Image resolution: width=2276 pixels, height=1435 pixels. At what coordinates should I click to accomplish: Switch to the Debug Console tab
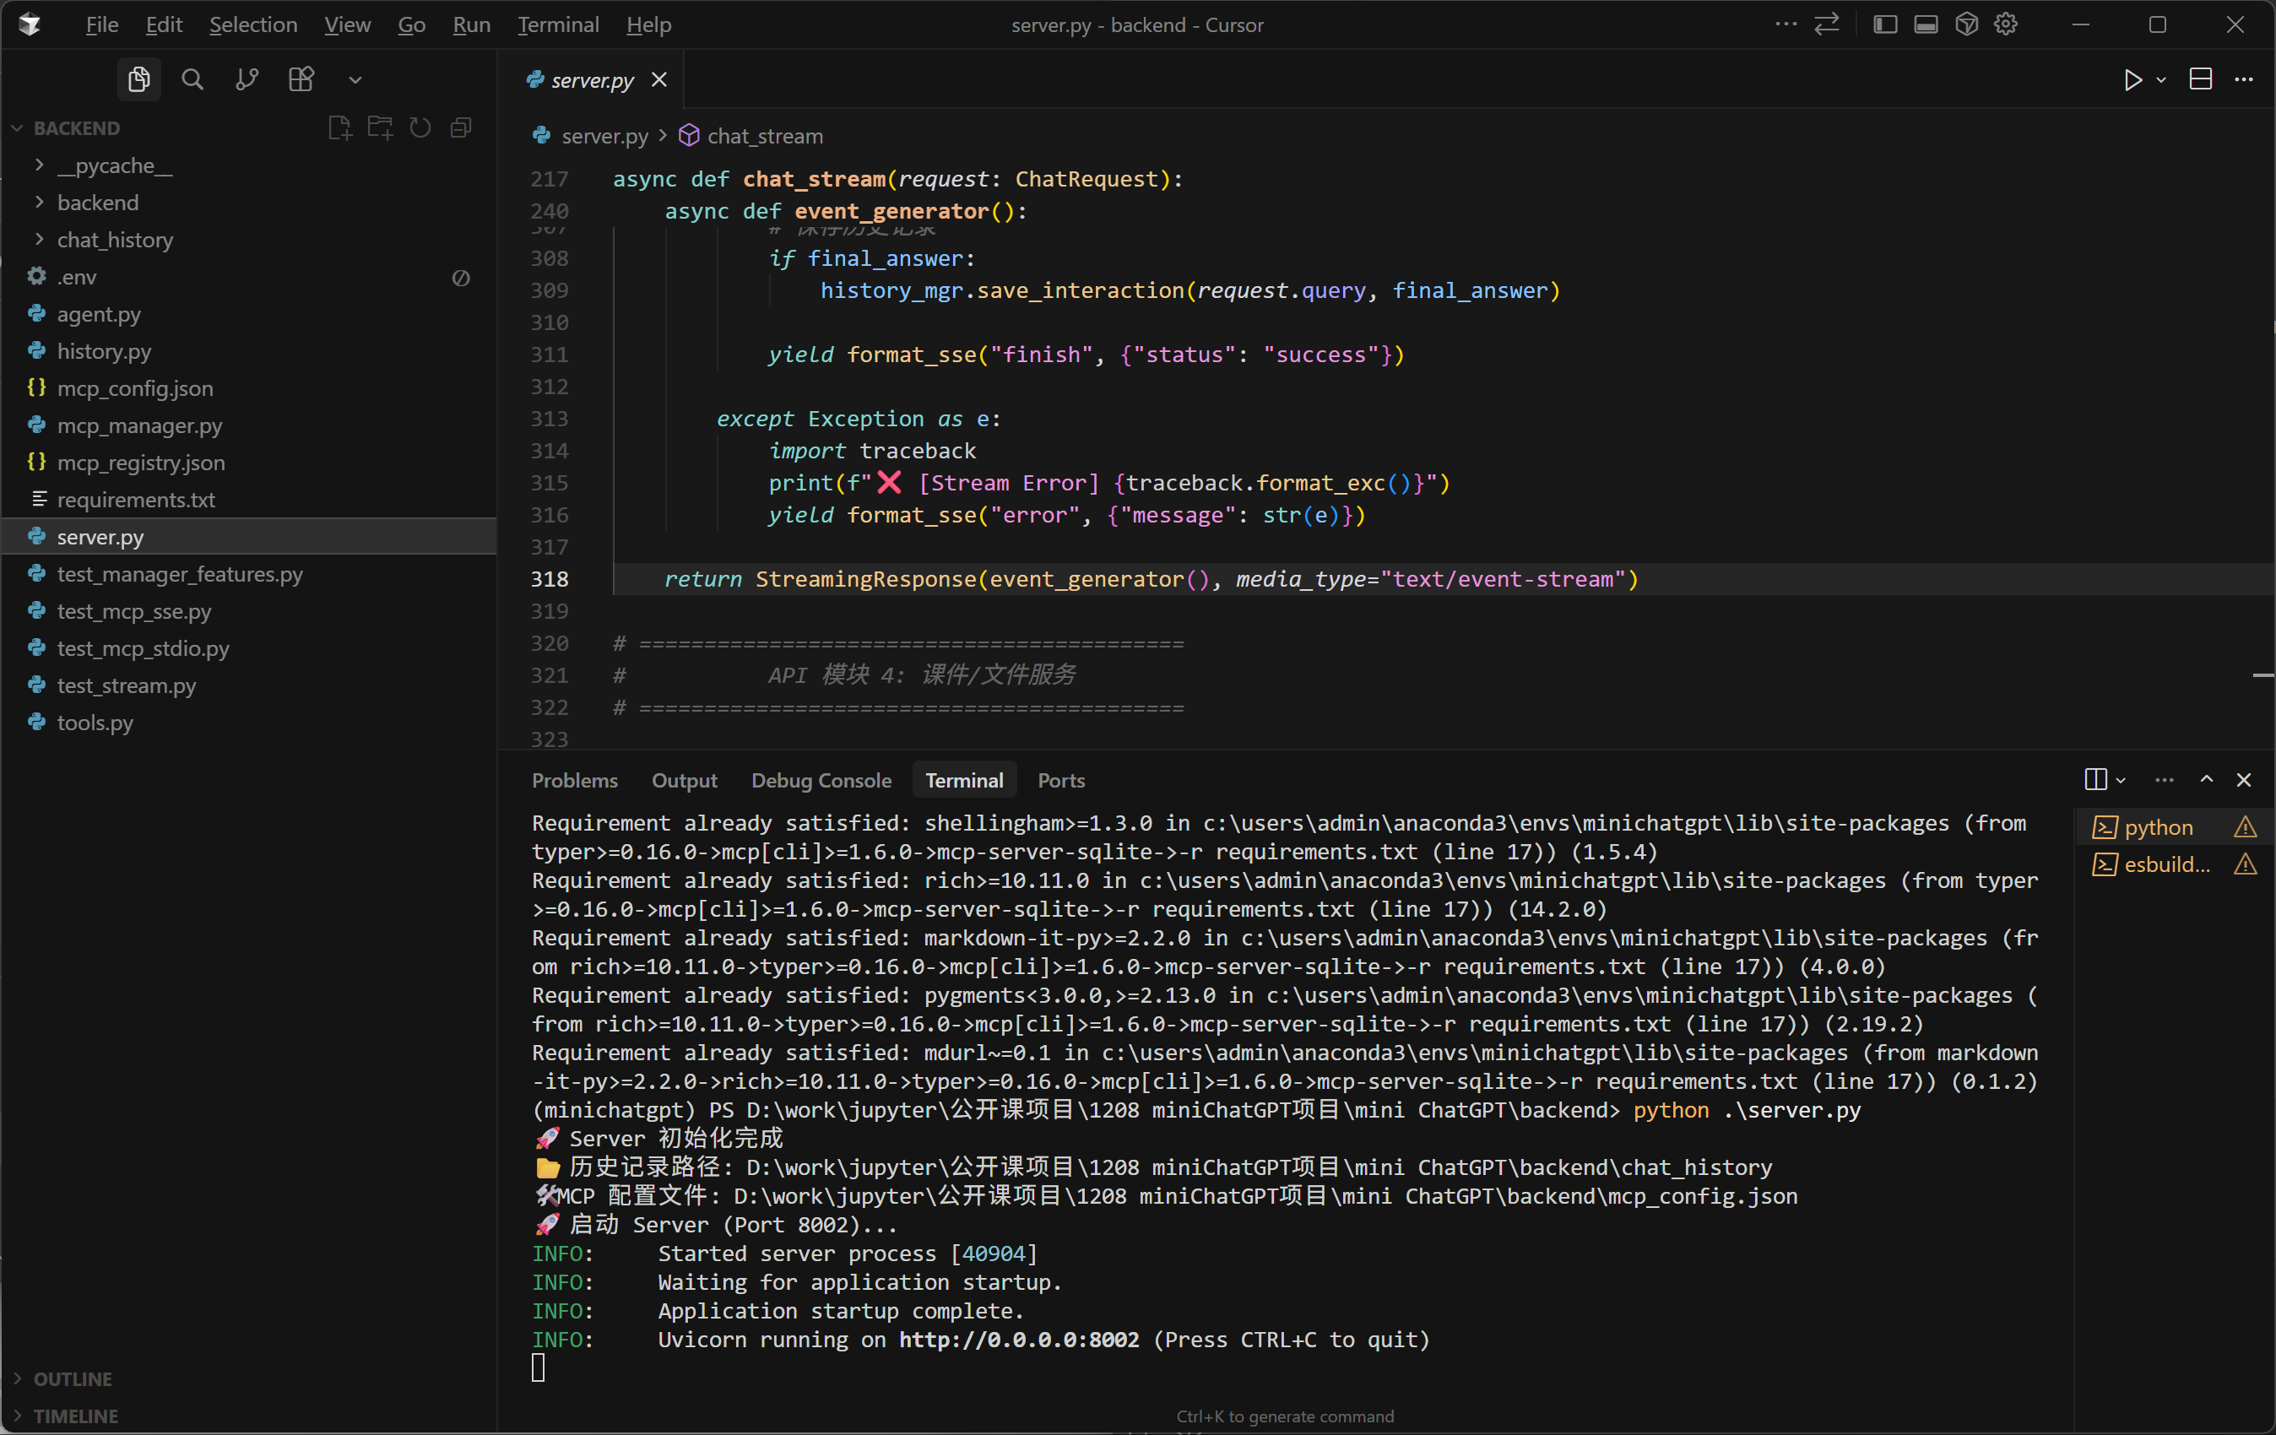[x=821, y=780]
